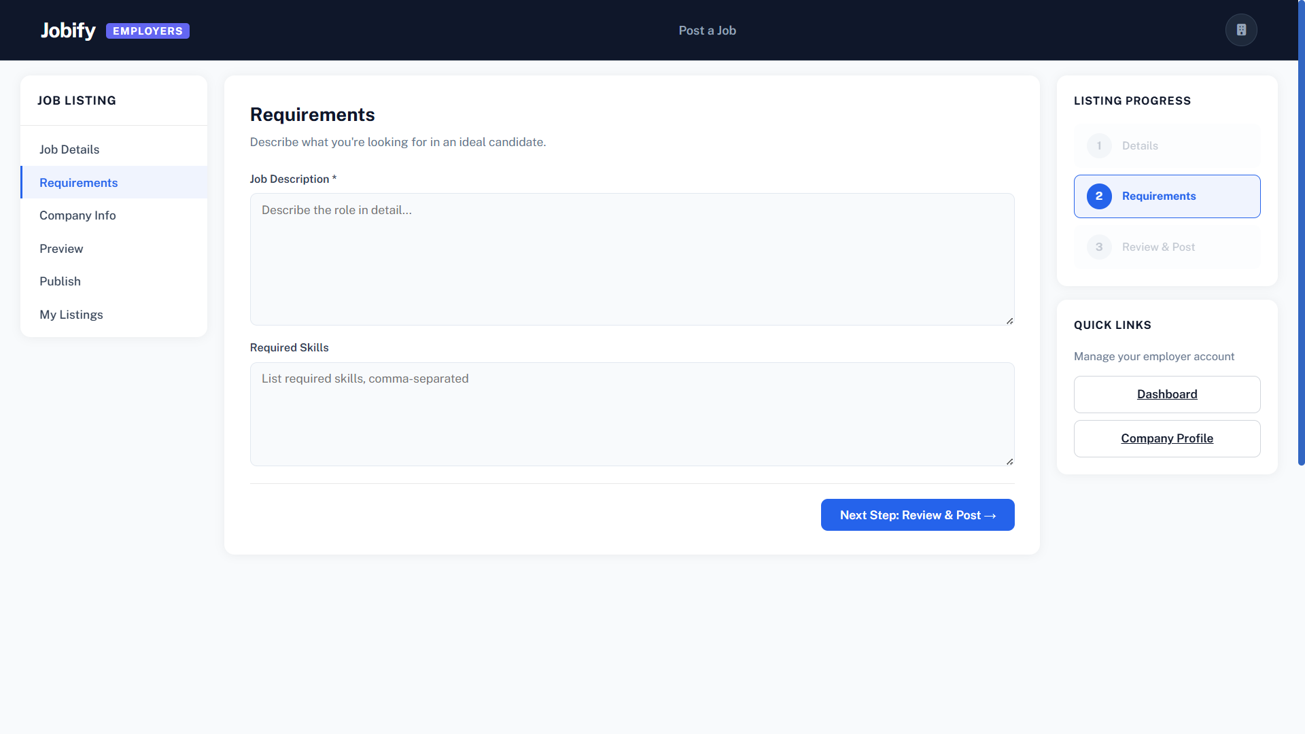Grab the Job Description resize handle
Screen dimensions: 1305x734
(1009, 321)
